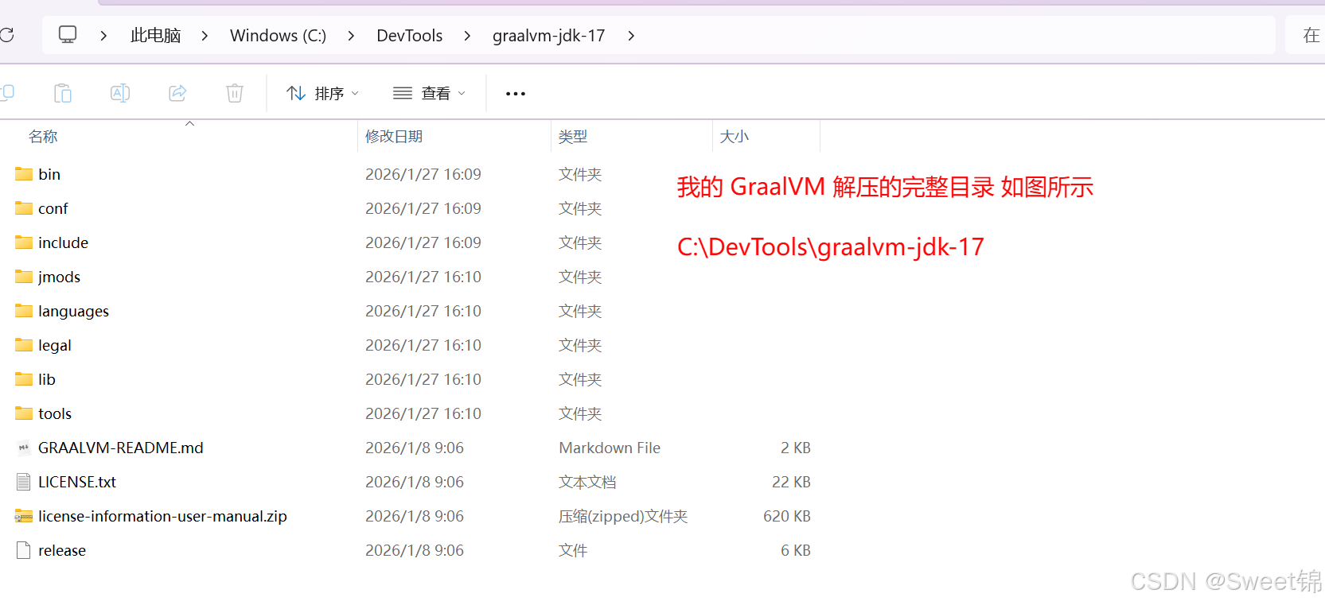The width and height of the screenshot is (1325, 605).
Task: Expand chevron after graalvm-jdk-17 in breadcrumb
Action: point(631,36)
